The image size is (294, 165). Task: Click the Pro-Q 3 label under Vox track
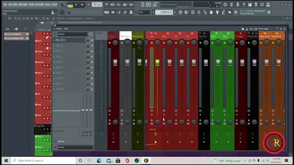pos(153,129)
